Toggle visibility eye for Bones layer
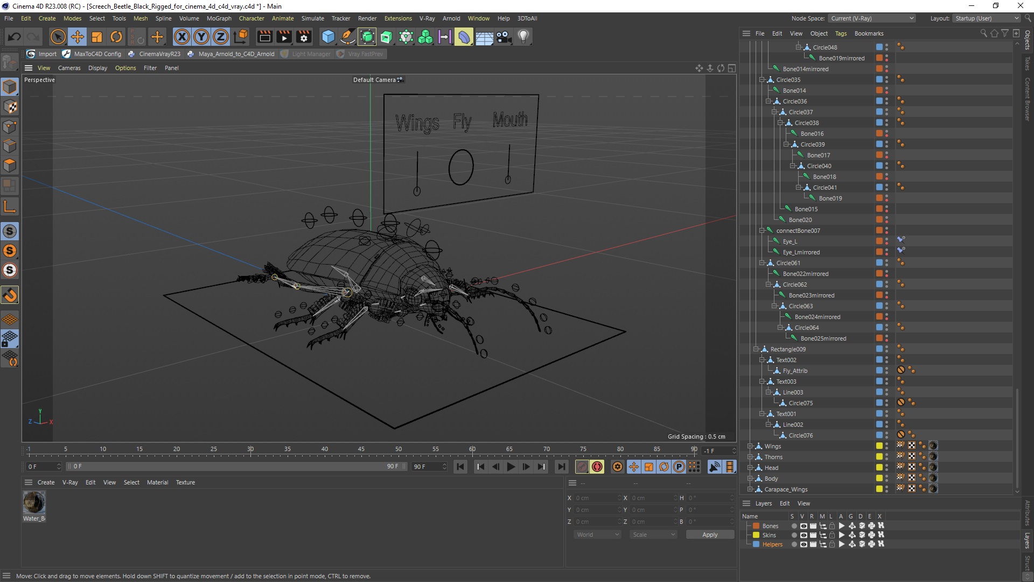 click(x=804, y=526)
